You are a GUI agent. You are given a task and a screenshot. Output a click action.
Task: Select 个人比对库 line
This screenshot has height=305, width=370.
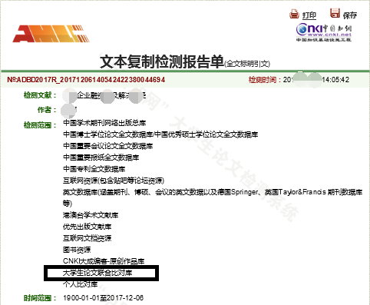pos(80,284)
